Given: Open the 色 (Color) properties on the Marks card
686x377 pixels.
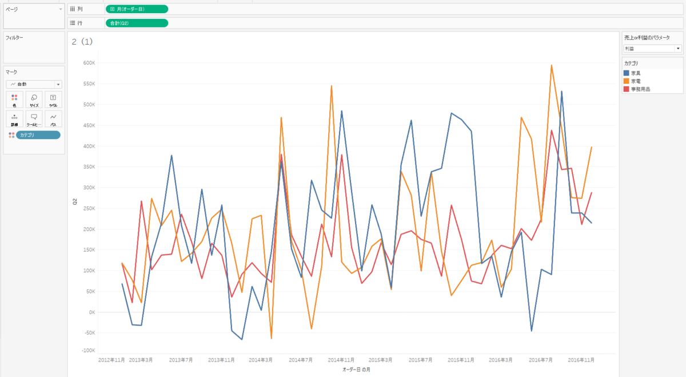Looking at the screenshot, I should click(x=14, y=99).
